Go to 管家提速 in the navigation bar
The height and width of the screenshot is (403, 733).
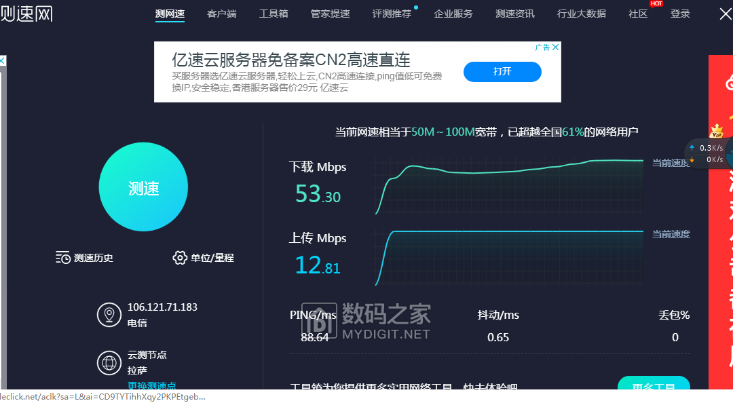(330, 14)
